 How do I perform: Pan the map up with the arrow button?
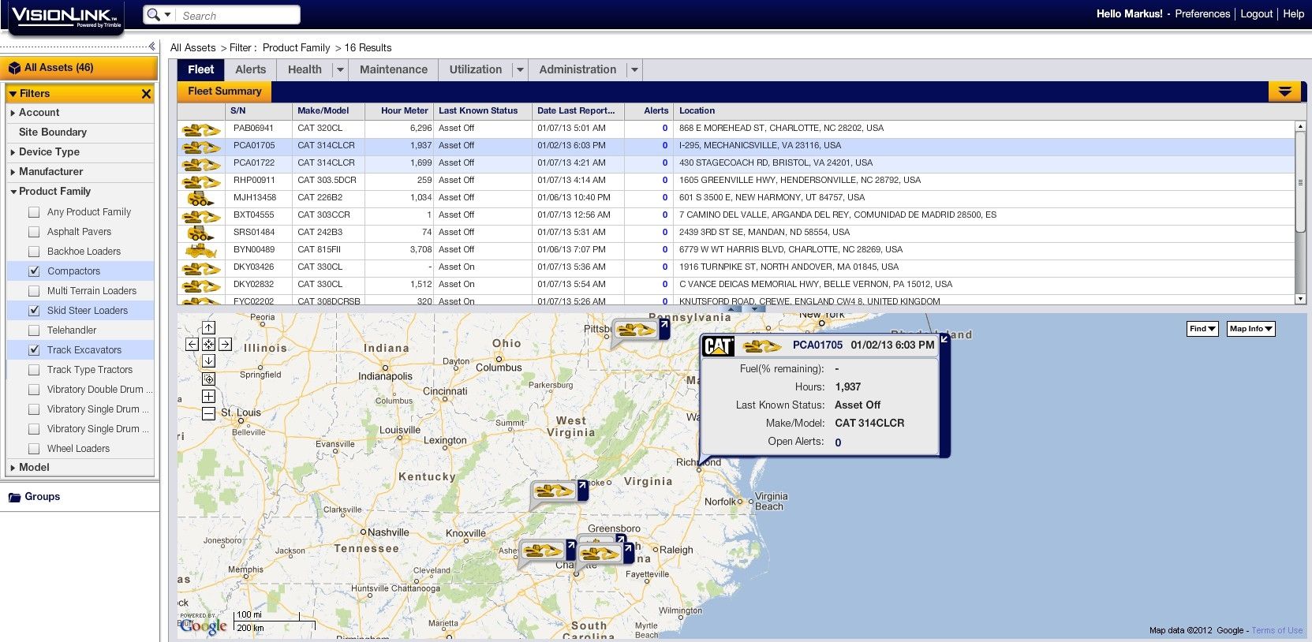[208, 327]
